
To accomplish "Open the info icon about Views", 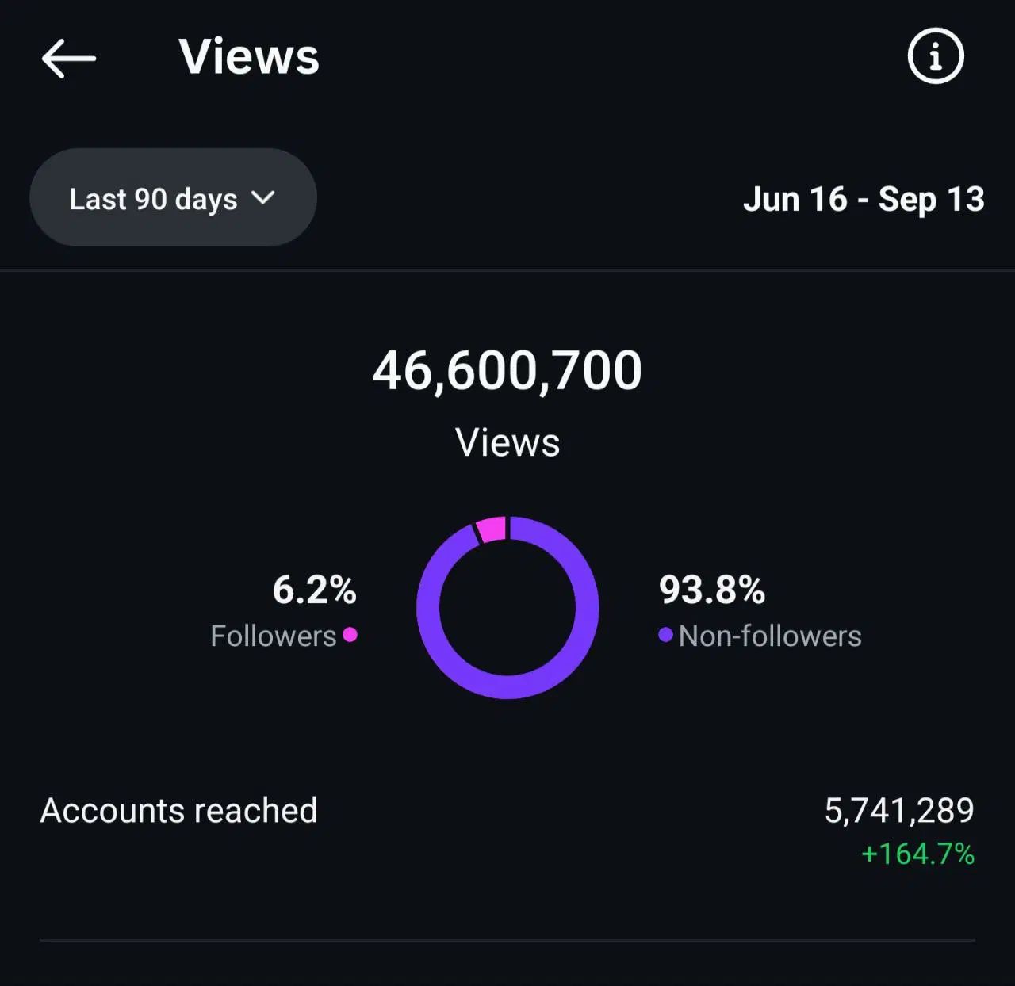I will pos(936,56).
